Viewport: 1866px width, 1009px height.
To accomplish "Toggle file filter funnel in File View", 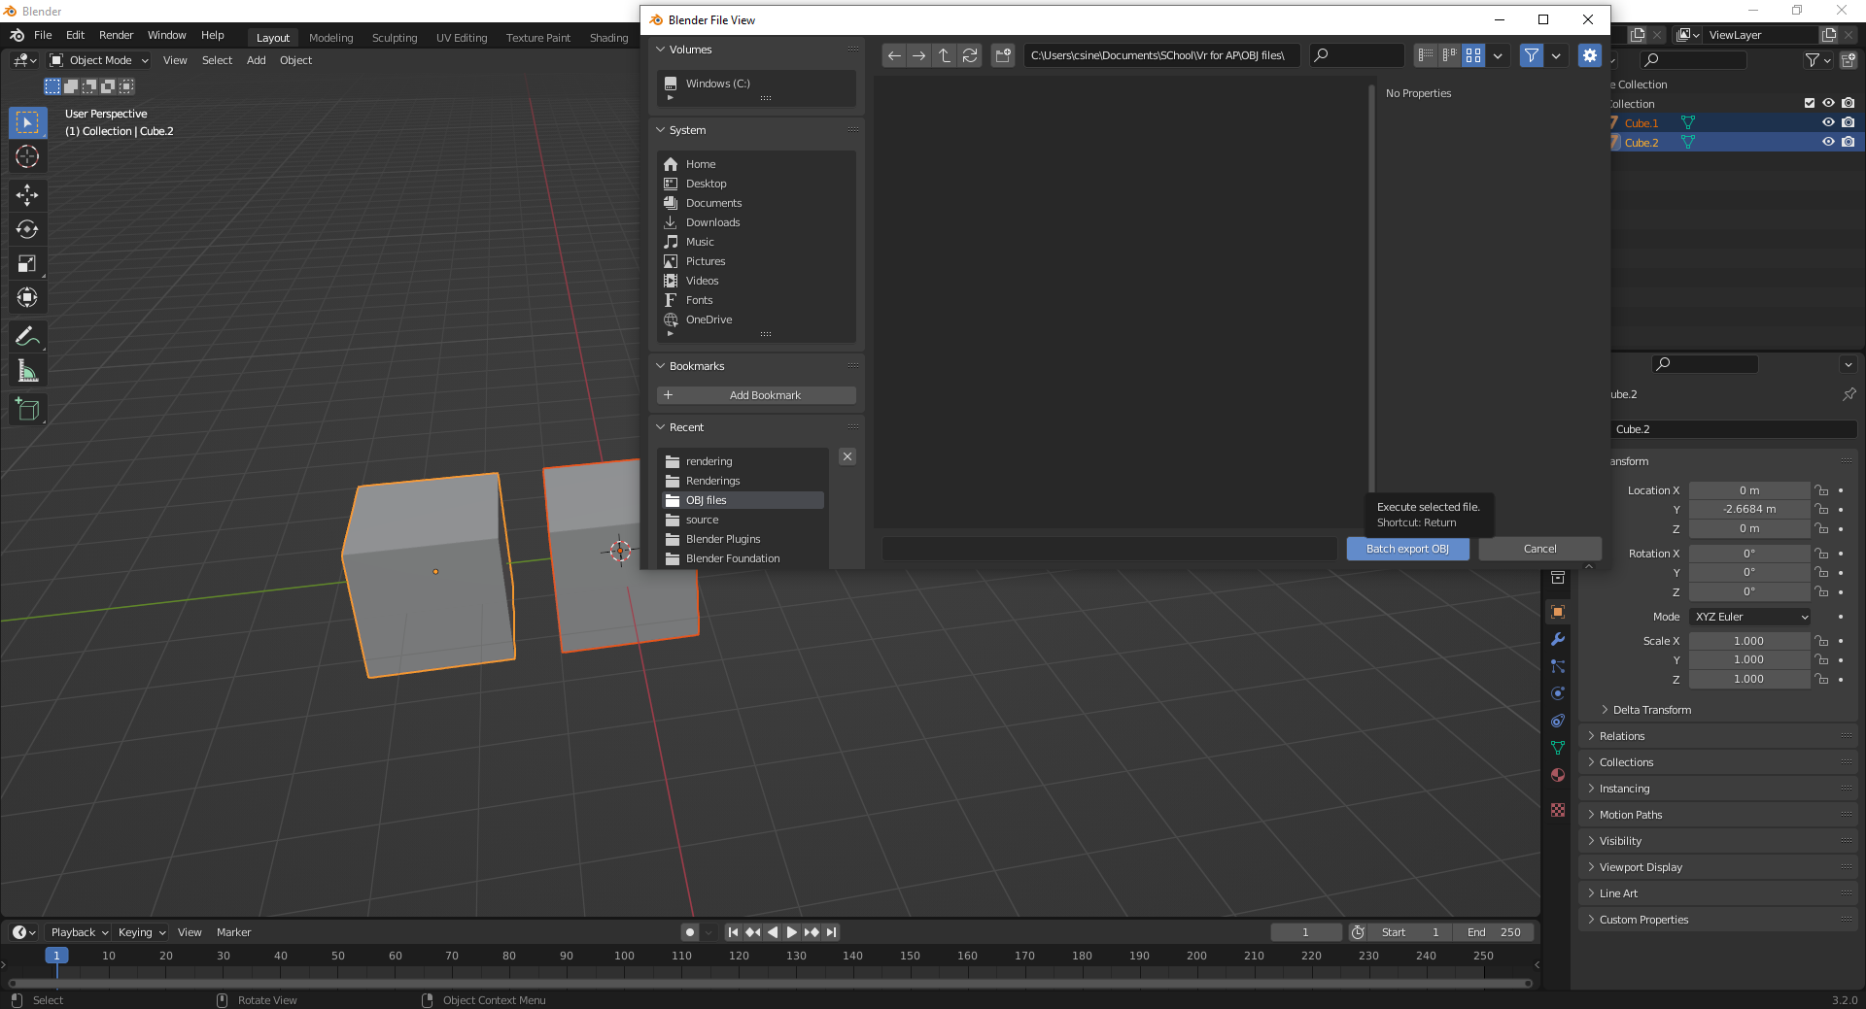I will tap(1532, 55).
